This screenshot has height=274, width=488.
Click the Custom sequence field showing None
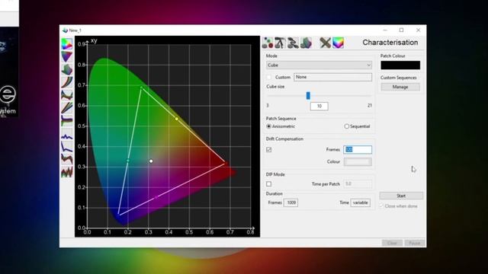[332, 77]
